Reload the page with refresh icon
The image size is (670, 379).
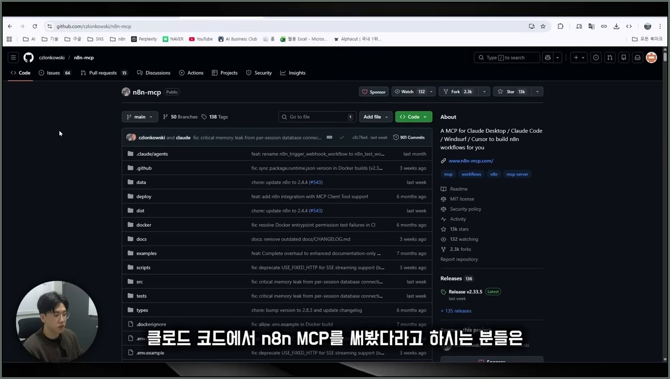35,26
